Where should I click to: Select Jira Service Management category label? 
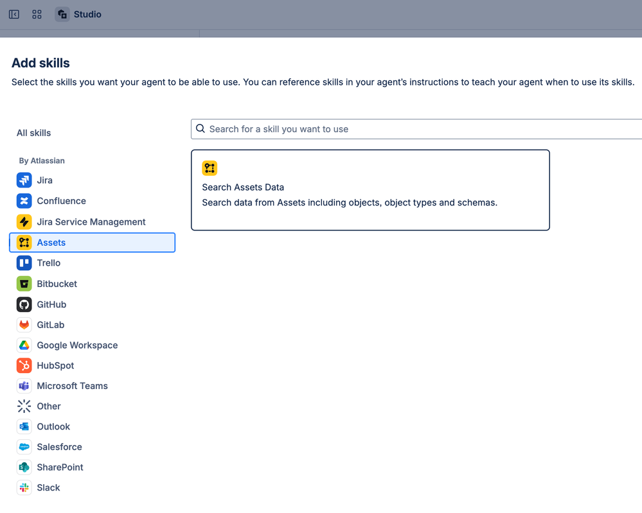pos(91,222)
